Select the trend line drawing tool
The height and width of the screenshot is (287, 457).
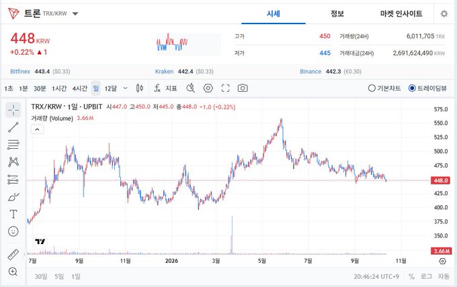coord(13,127)
